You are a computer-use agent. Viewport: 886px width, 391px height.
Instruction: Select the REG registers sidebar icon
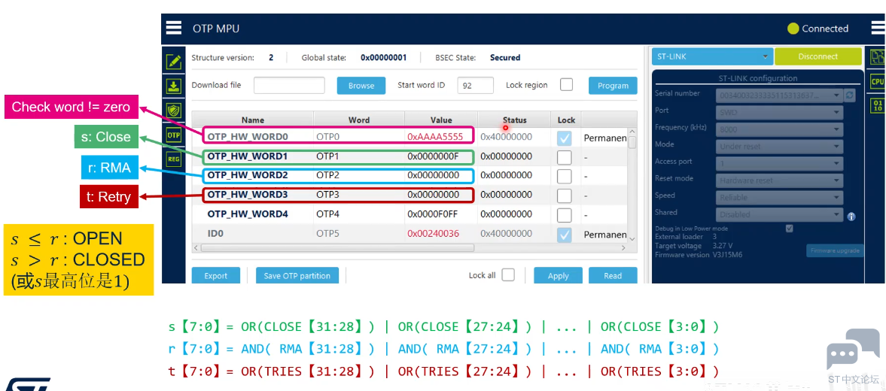174,159
